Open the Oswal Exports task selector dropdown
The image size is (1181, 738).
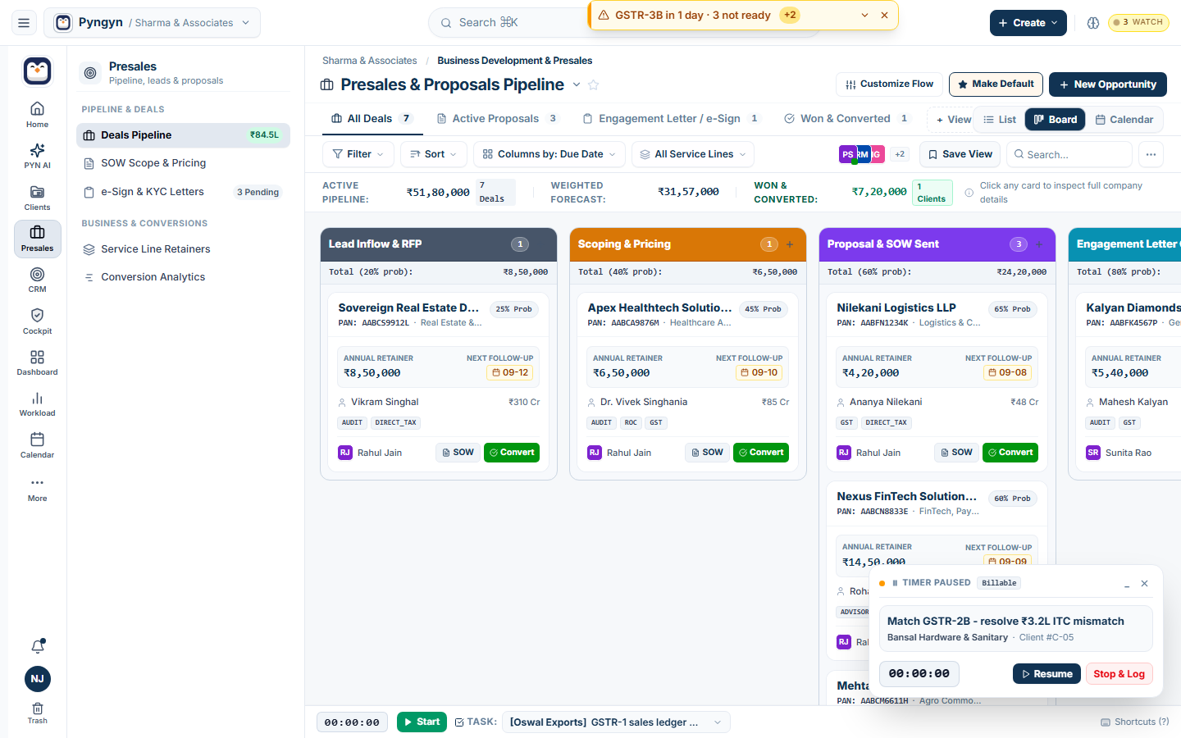616,722
